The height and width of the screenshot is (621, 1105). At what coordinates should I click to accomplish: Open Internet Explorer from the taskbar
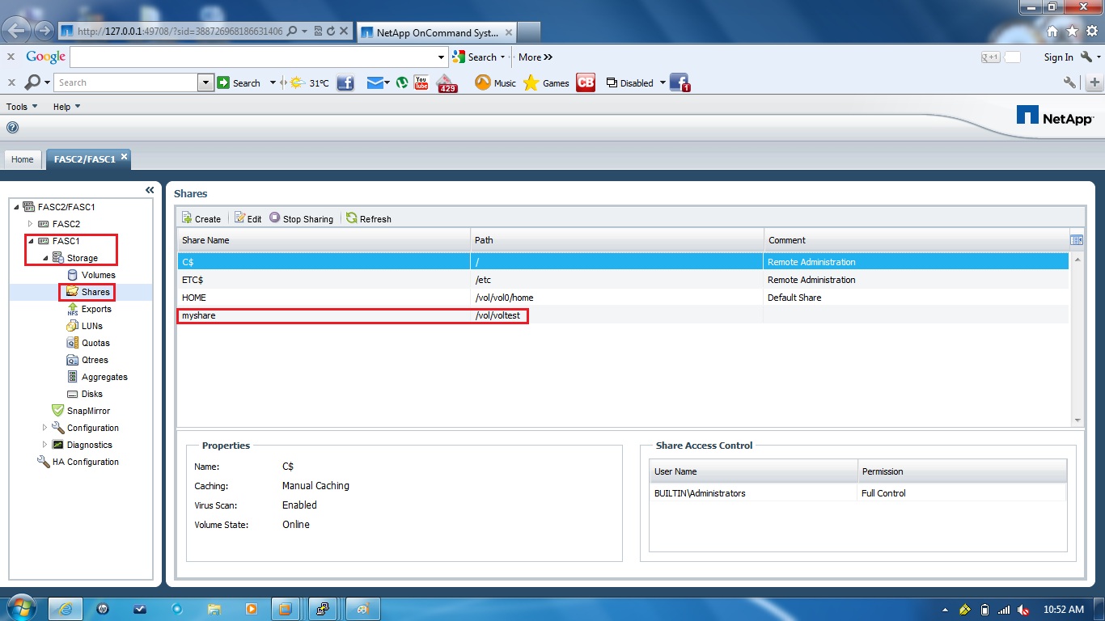(65, 609)
